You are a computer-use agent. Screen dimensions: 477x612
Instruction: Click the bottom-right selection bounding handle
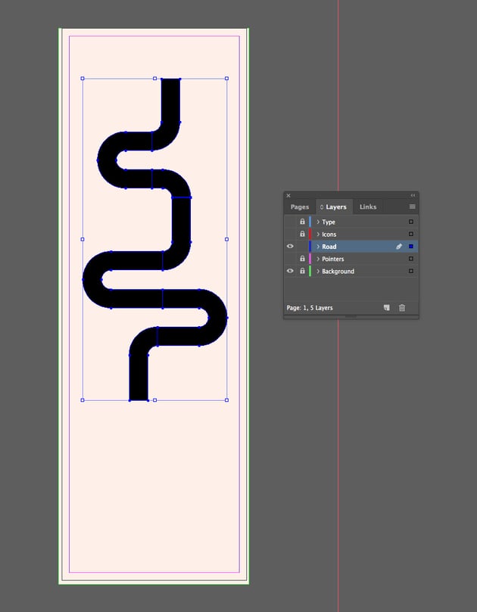[x=226, y=400]
